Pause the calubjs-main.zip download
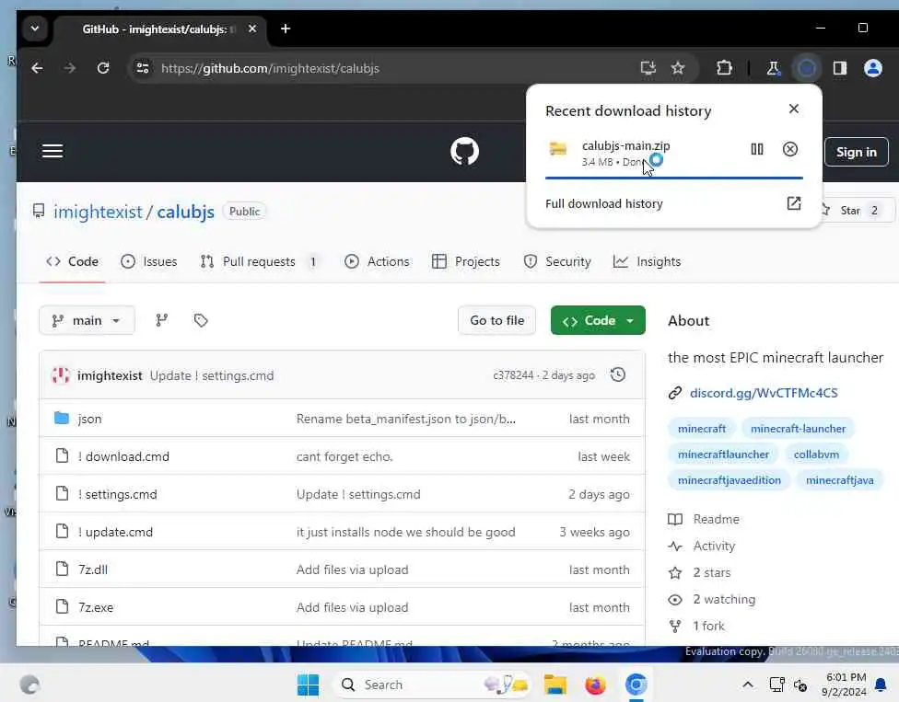This screenshot has height=702, width=899. click(x=757, y=149)
